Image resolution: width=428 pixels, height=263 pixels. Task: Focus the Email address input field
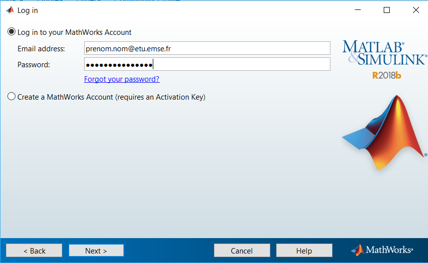(x=207, y=48)
